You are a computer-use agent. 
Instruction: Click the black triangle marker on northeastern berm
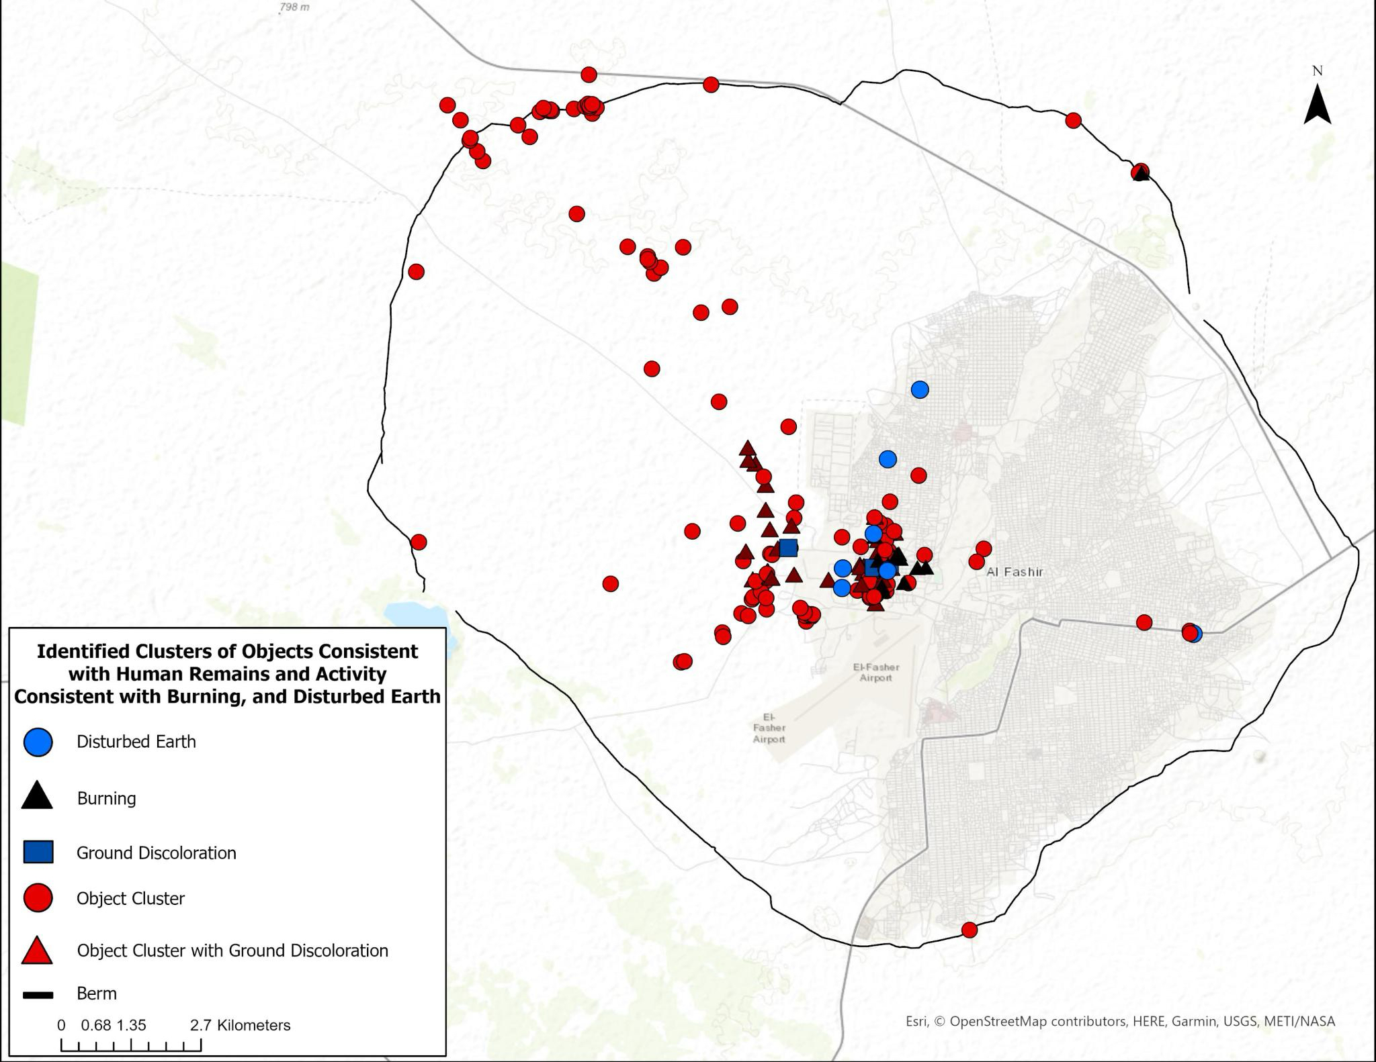click(1140, 173)
